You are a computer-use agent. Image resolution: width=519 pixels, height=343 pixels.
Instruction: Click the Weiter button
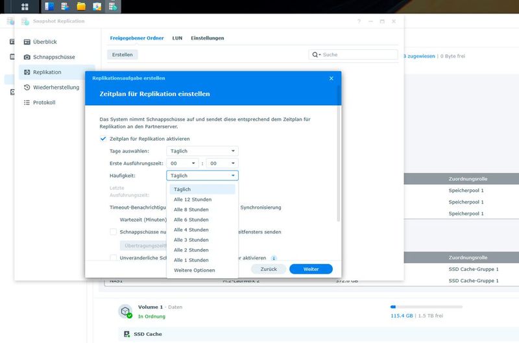[311, 268]
